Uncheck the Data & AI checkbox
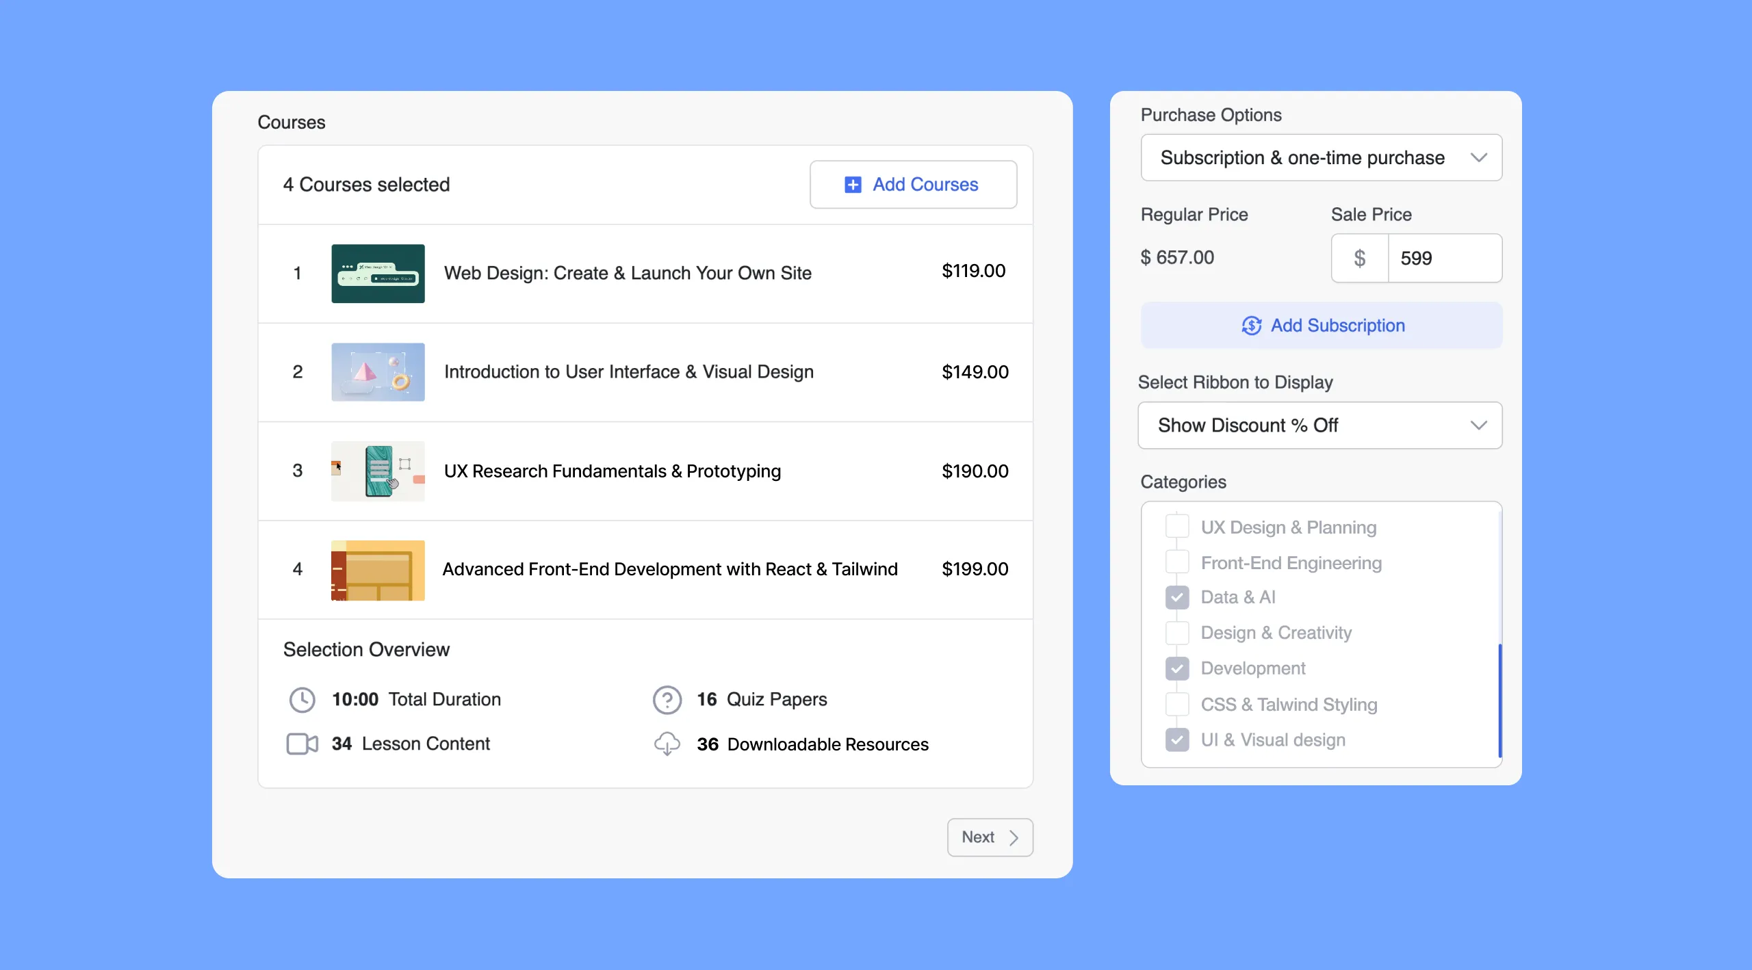 tap(1177, 597)
